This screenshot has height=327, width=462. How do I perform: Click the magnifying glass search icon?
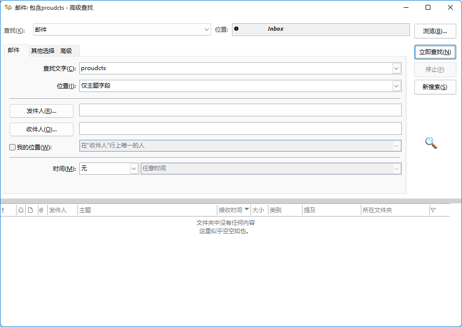(x=431, y=143)
